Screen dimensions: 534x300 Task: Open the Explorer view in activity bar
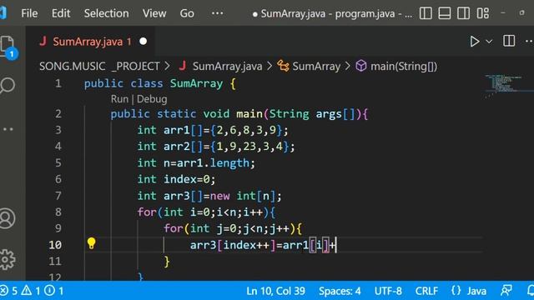point(8,47)
